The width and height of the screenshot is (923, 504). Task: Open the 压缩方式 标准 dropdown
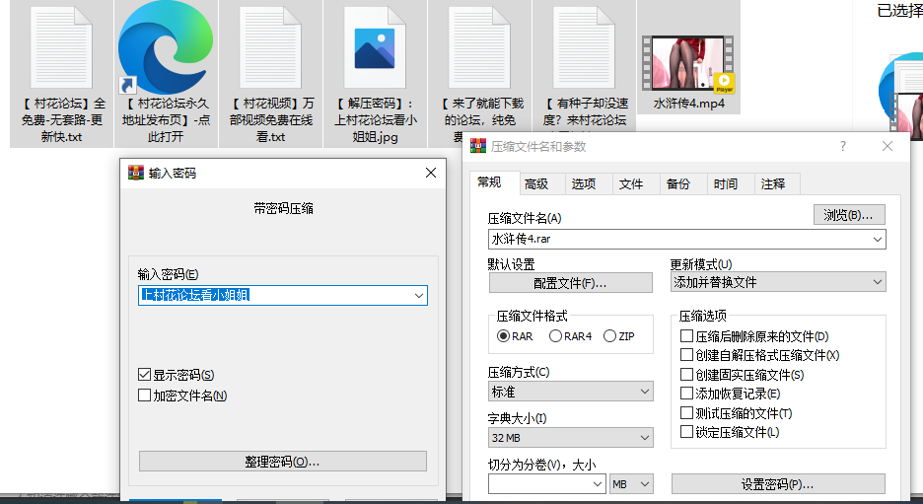(x=570, y=392)
